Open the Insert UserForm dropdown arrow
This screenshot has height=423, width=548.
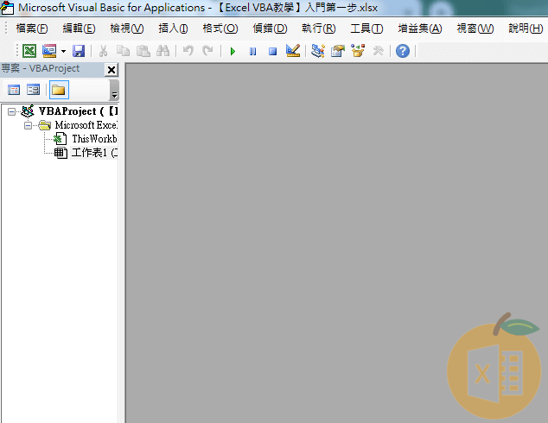(x=63, y=51)
